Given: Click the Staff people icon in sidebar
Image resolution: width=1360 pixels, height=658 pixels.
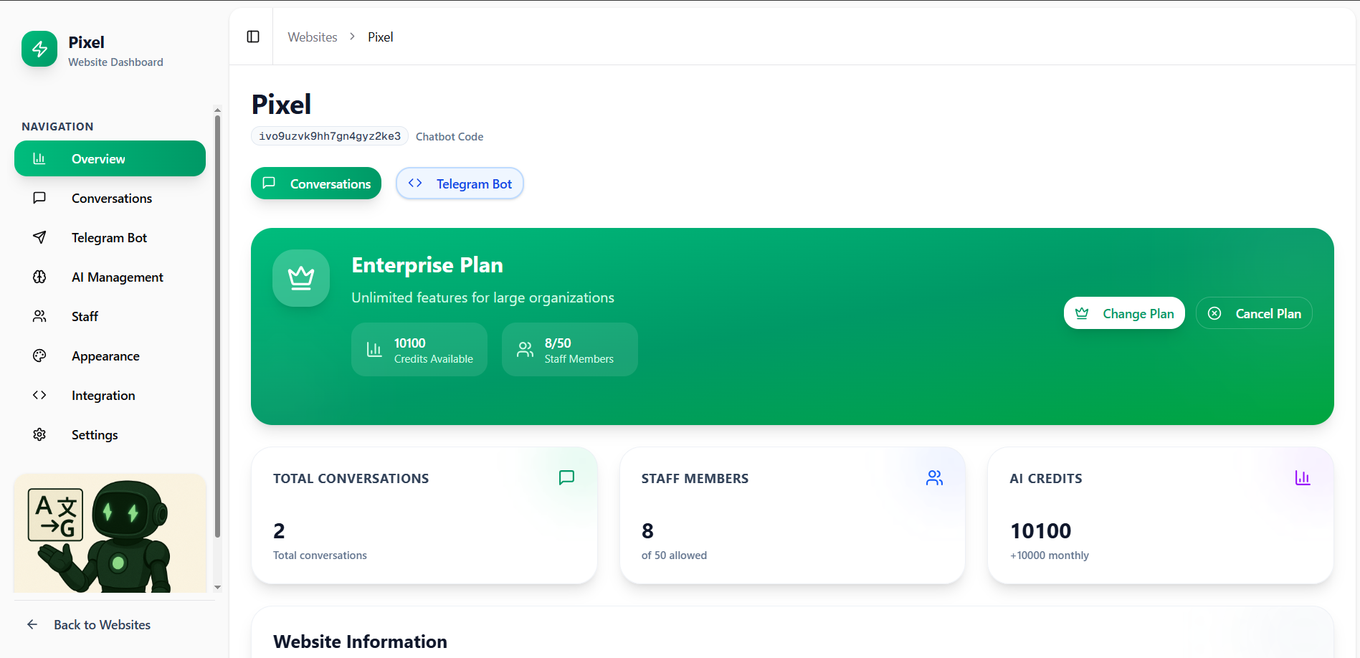Looking at the screenshot, I should pos(39,316).
